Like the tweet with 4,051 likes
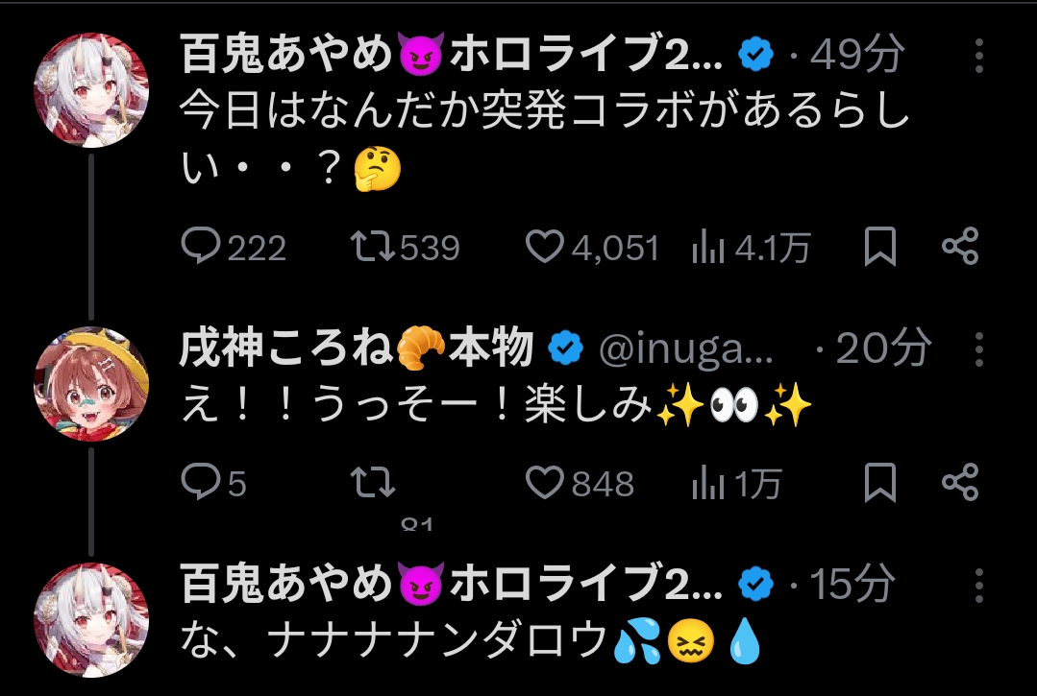 point(544,248)
